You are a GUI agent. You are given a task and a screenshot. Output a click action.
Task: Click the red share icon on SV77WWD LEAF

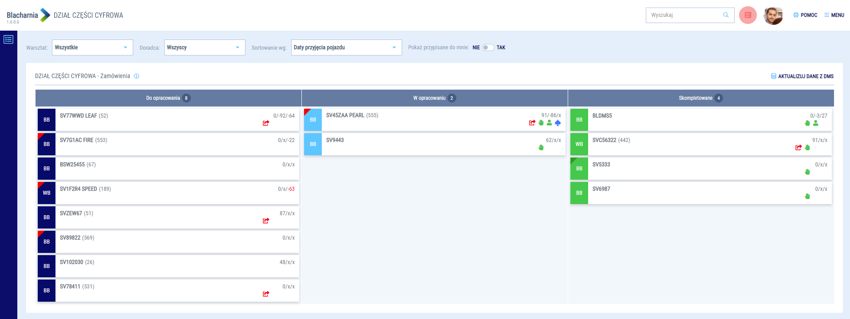tap(266, 123)
